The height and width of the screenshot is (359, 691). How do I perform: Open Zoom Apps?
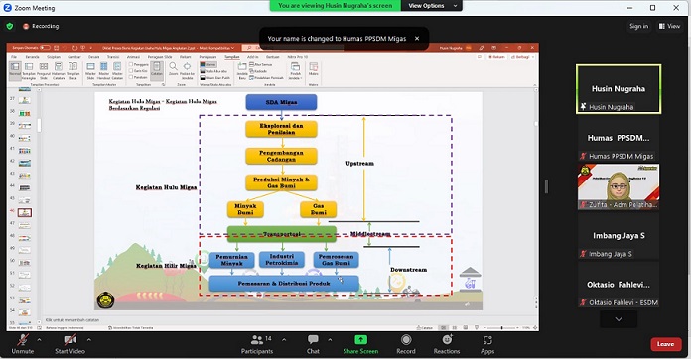(487, 344)
